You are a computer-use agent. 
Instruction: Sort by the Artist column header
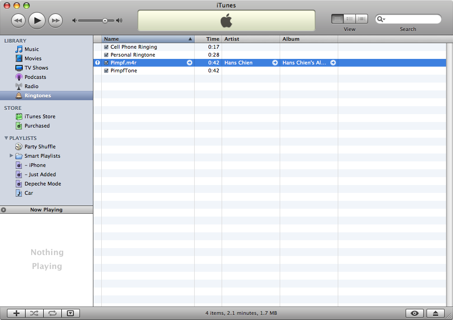click(x=251, y=39)
